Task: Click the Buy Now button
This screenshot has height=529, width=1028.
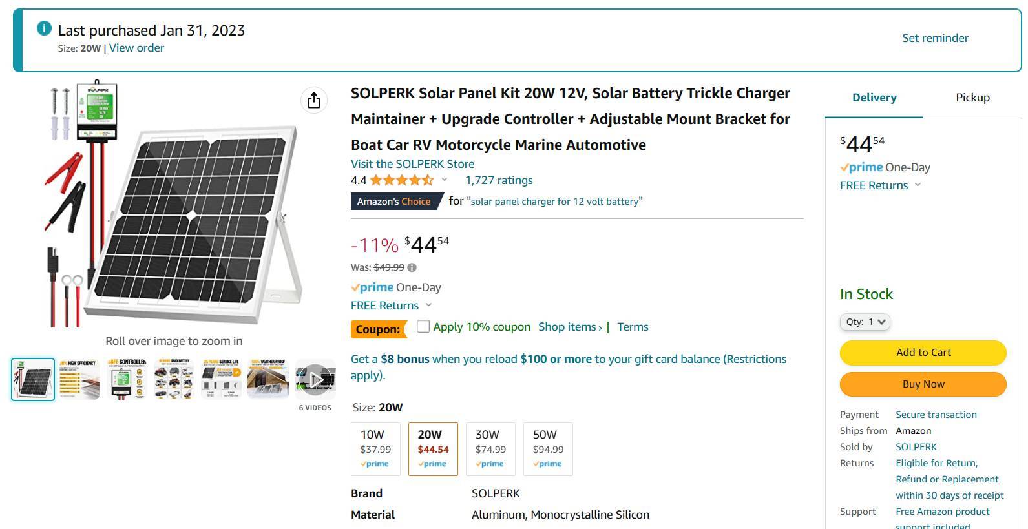Action: 923,384
